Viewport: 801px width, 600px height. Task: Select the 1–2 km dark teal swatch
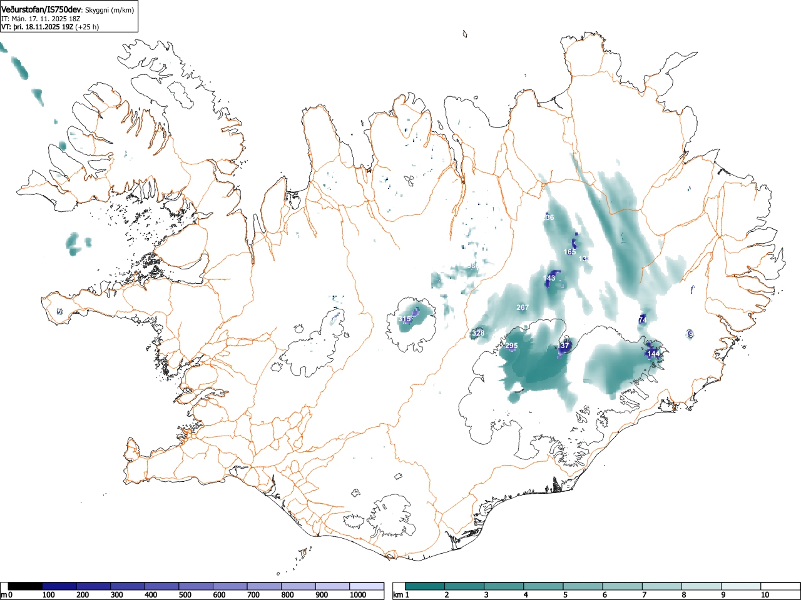coord(426,586)
